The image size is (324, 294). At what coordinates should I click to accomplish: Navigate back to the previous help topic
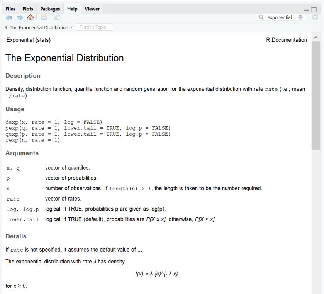click(8, 17)
